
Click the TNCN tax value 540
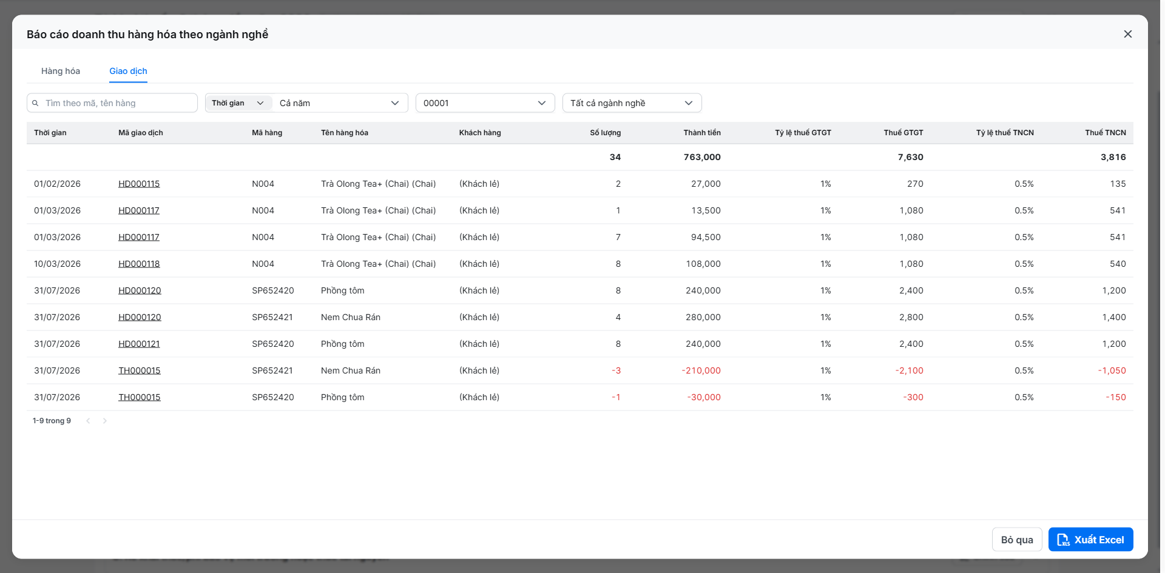pyautogui.click(x=1118, y=264)
